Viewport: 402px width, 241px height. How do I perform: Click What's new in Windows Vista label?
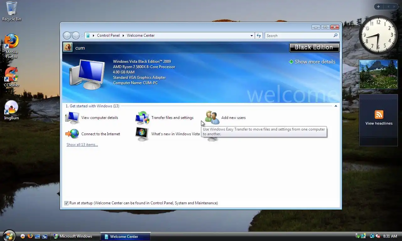pyautogui.click(x=175, y=134)
